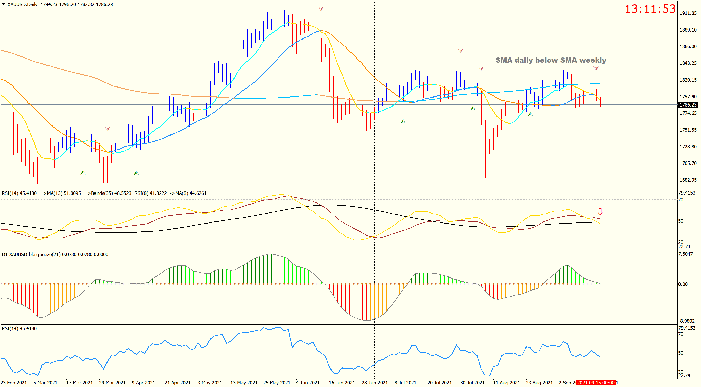Select the bottom panel RSI(14) 45.4130 label
This screenshot has height=387, width=701.
pos(19,328)
